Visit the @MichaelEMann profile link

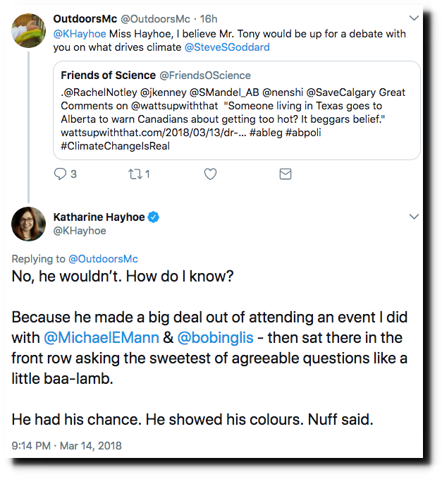(x=102, y=338)
